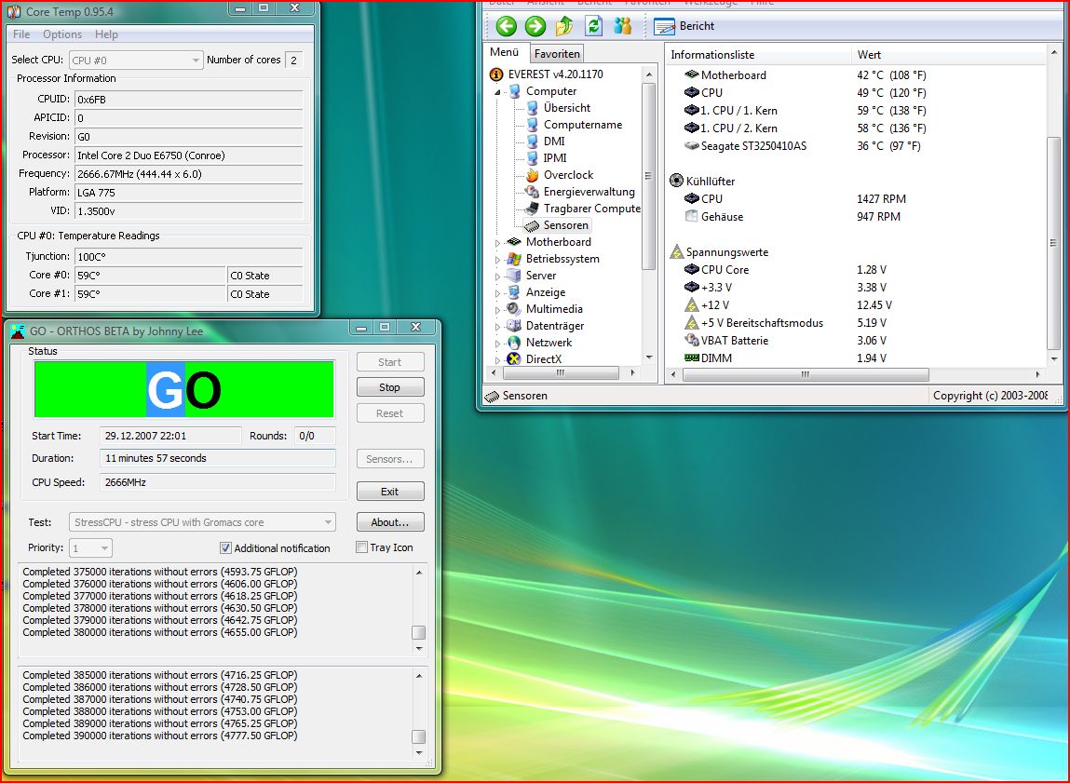This screenshot has width=1070, height=783.
Task: Enable the Tray Icon checkbox
Action: [x=361, y=547]
